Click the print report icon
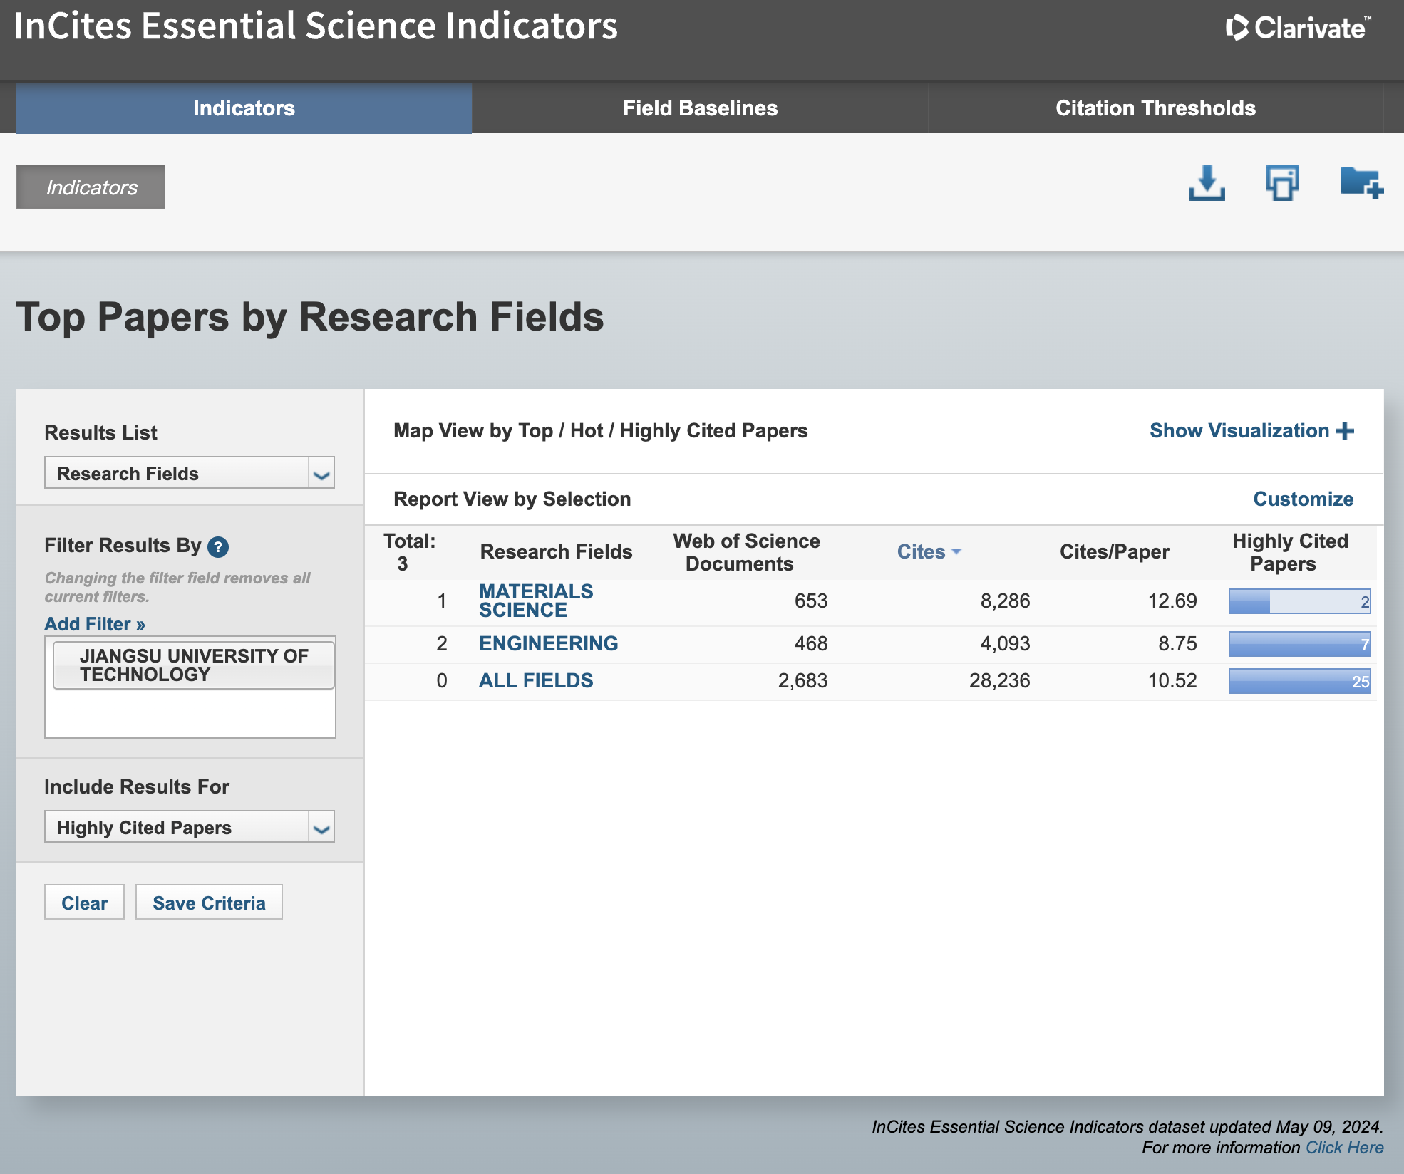Viewport: 1404px width, 1174px height. pyautogui.click(x=1282, y=184)
